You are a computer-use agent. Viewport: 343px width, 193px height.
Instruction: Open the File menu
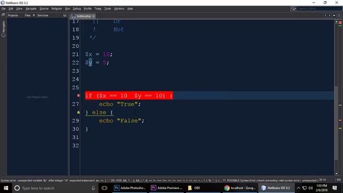pyautogui.click(x=3, y=9)
